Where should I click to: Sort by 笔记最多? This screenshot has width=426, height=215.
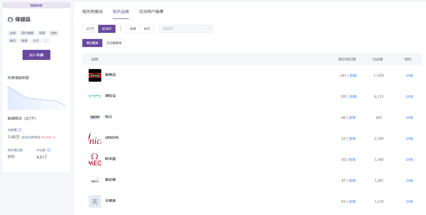[92, 43]
